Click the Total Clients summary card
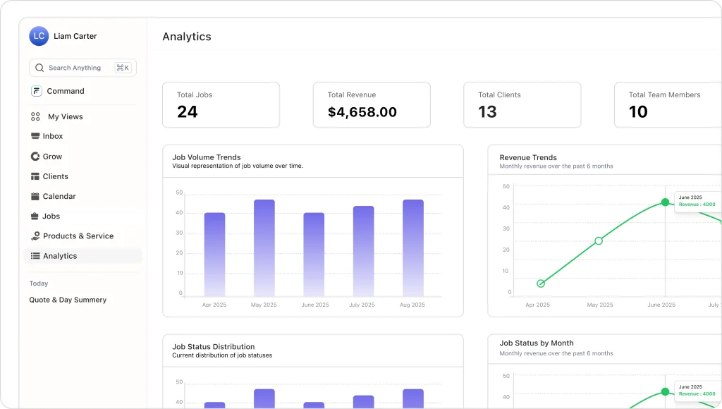Viewport: 722px width, 409px height. [522, 104]
